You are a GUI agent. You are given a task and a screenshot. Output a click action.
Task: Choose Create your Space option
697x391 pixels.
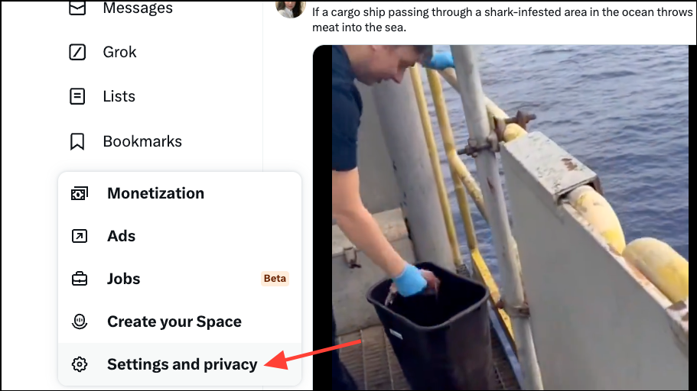point(174,322)
